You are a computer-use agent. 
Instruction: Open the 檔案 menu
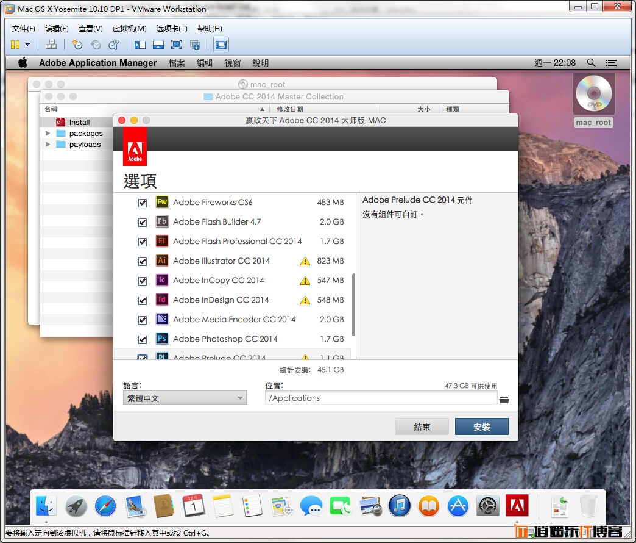(177, 63)
